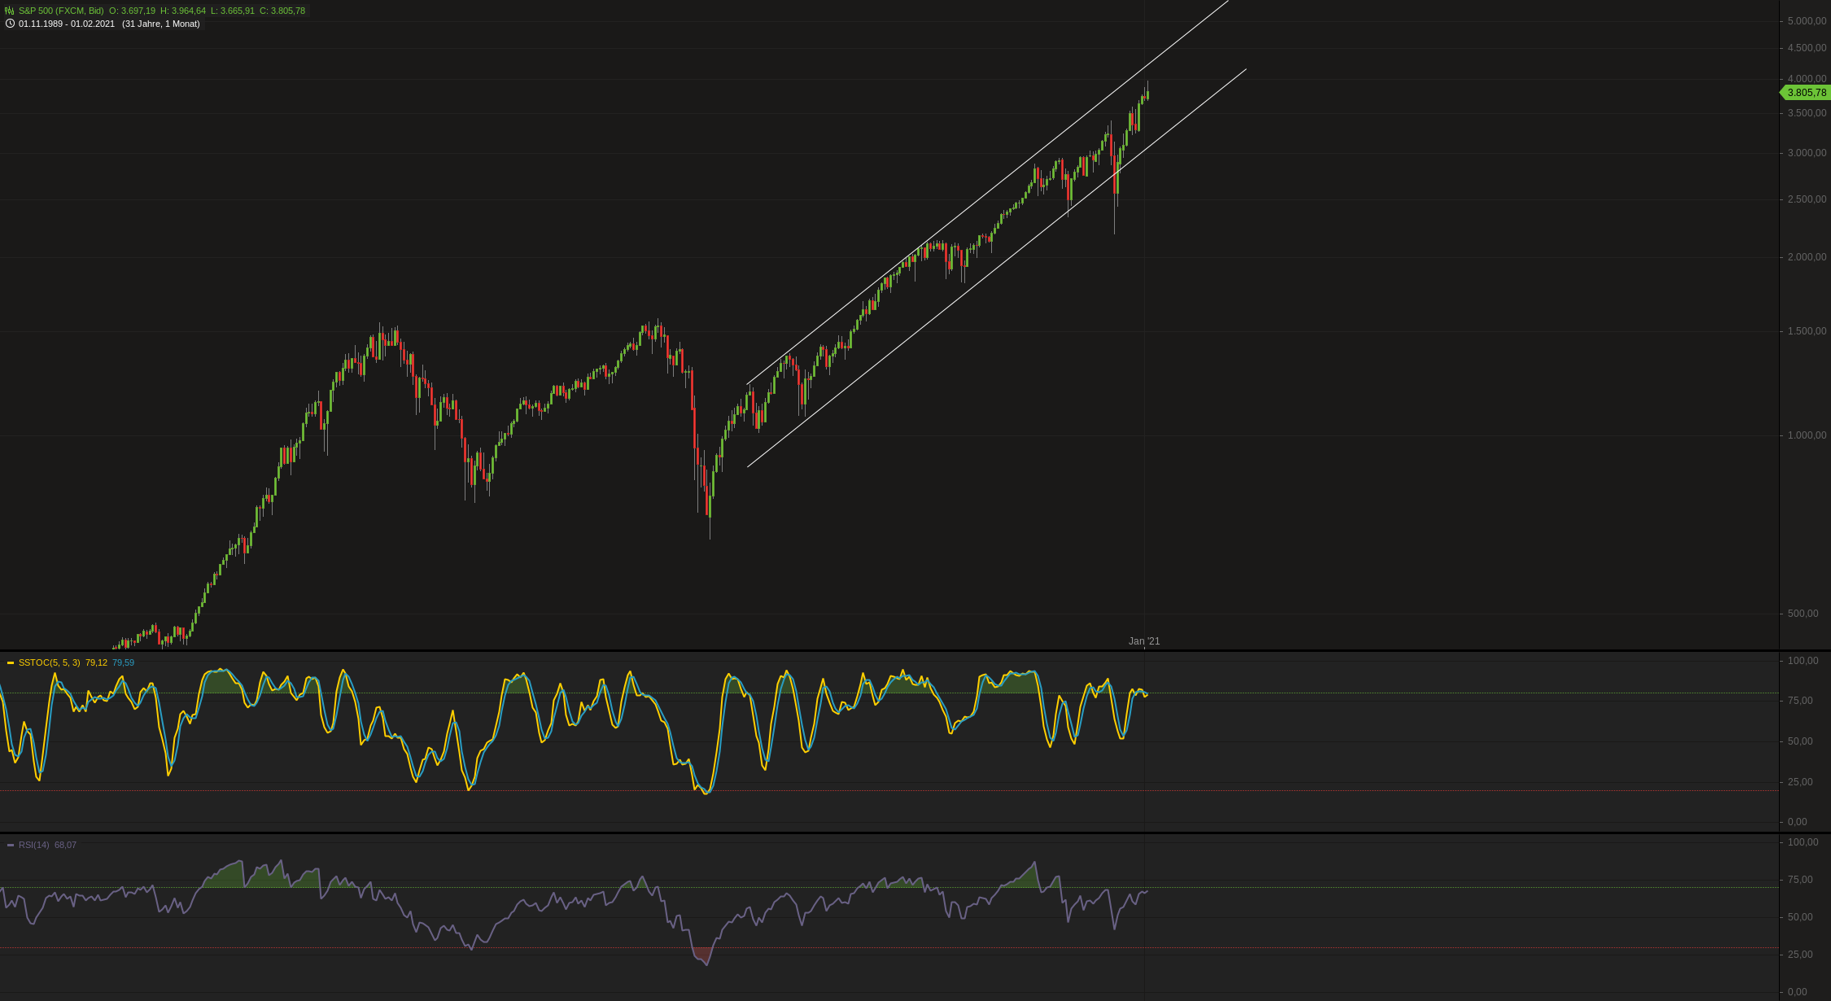Click the 100,00 label on SSTOC axis
Screen dimensions: 1831x1001
(1803, 661)
